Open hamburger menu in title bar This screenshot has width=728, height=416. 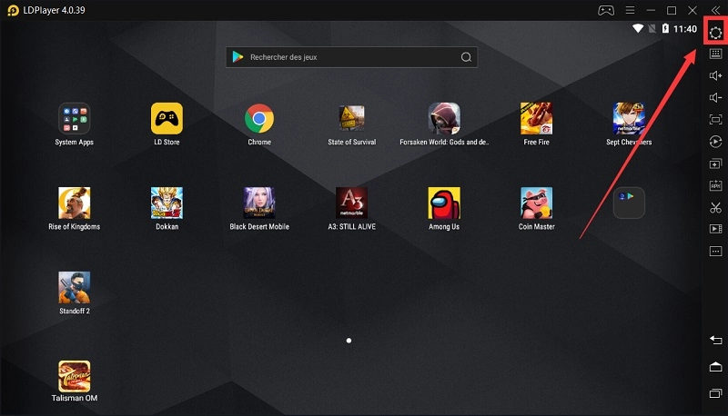click(x=630, y=10)
